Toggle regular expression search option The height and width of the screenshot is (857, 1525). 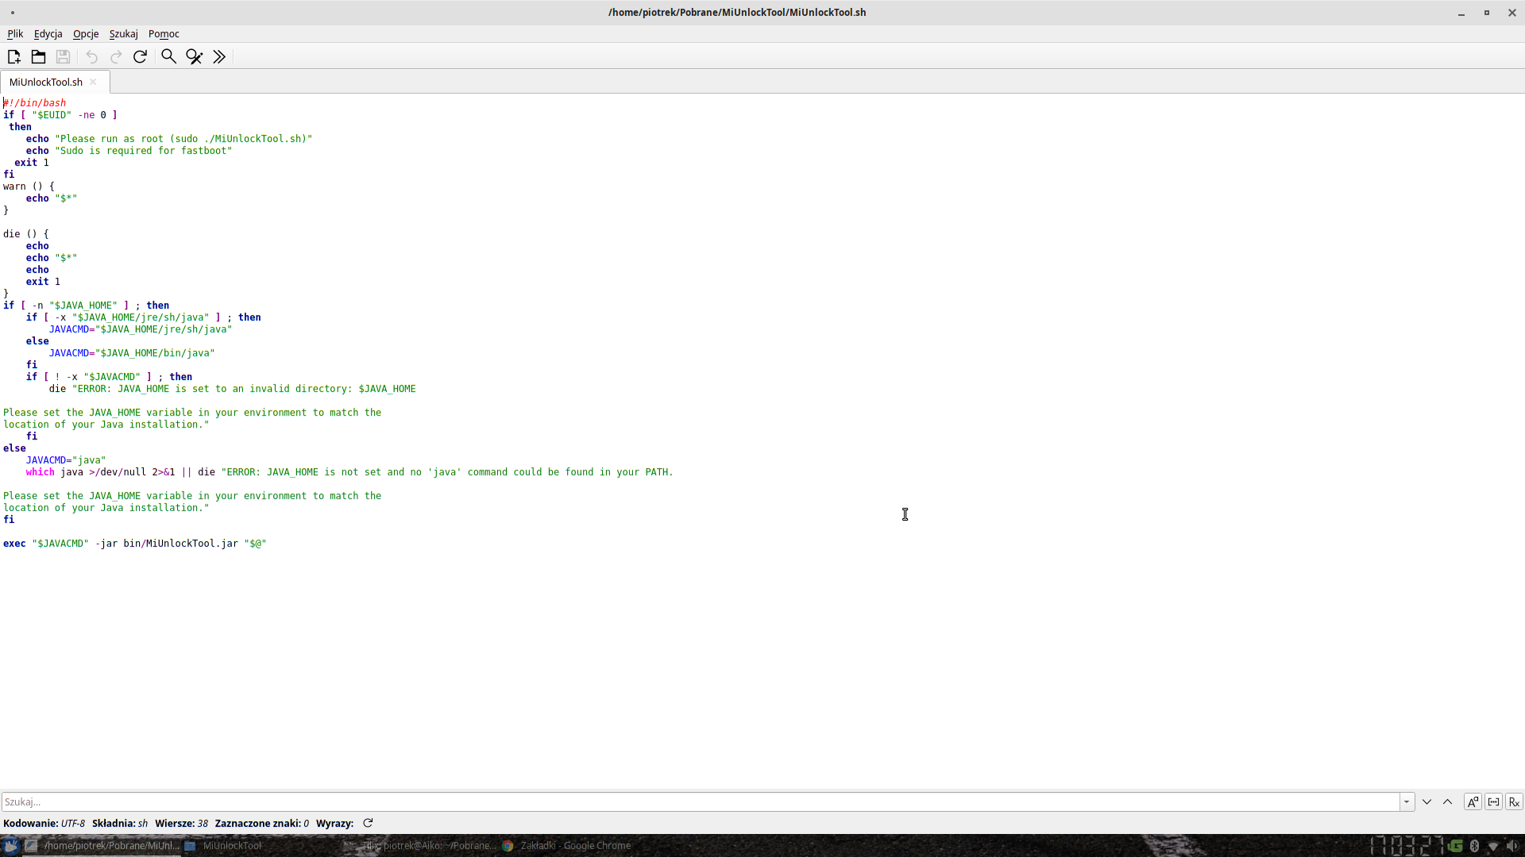pyautogui.click(x=1514, y=801)
